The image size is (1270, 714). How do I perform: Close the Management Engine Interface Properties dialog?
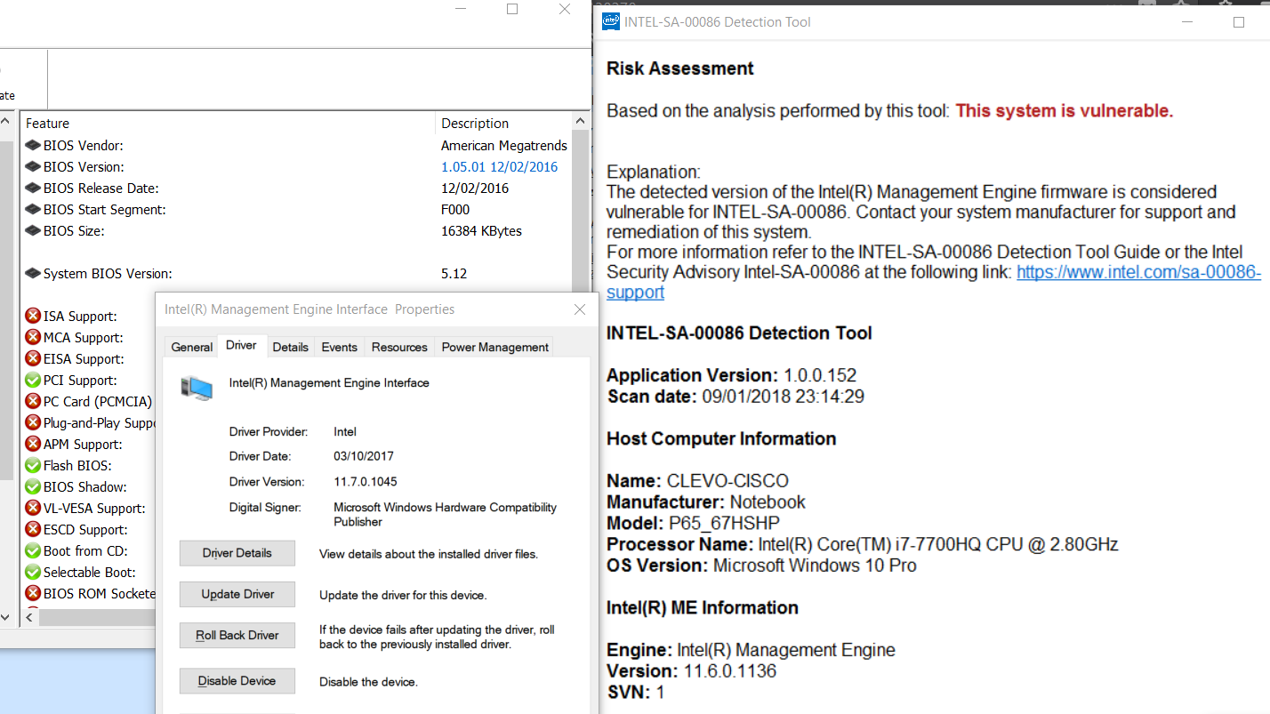point(580,309)
